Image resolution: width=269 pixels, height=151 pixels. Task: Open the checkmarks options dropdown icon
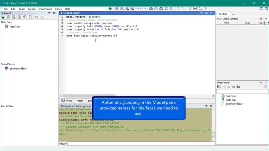tap(200, 8)
